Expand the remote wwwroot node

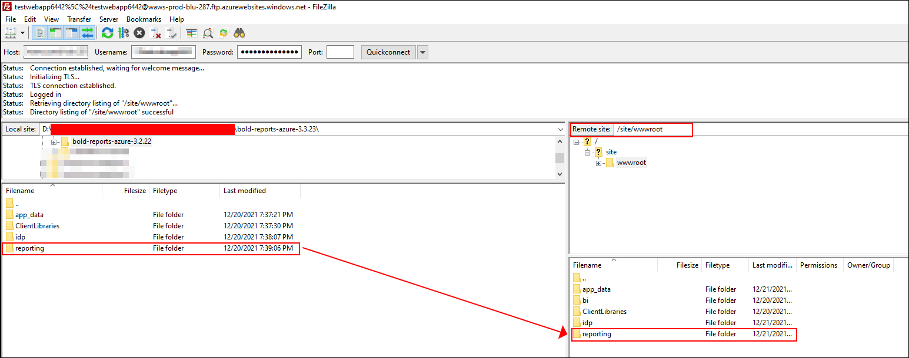click(x=598, y=163)
